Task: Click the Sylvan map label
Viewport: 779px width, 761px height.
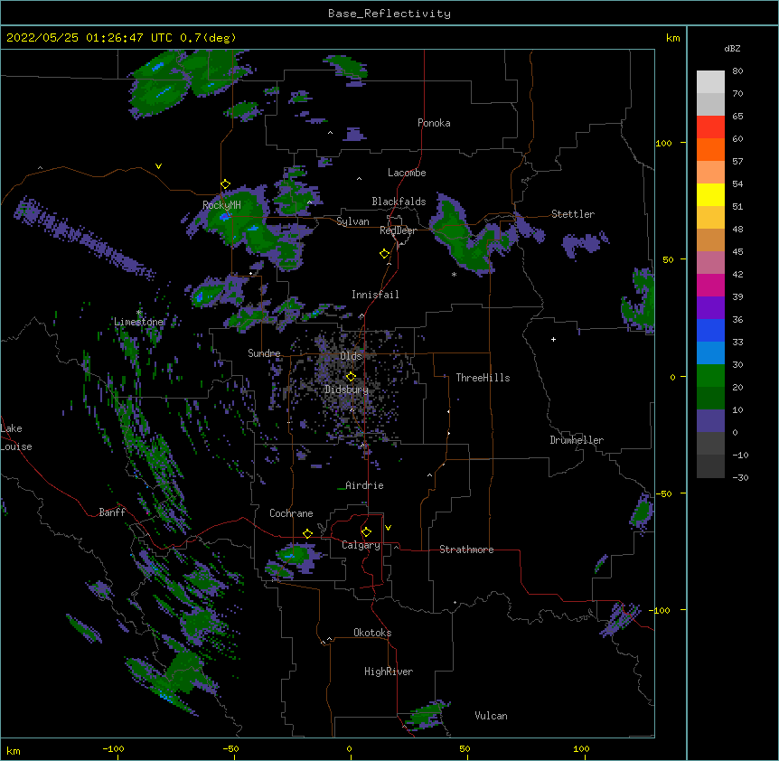Action: pos(352,221)
